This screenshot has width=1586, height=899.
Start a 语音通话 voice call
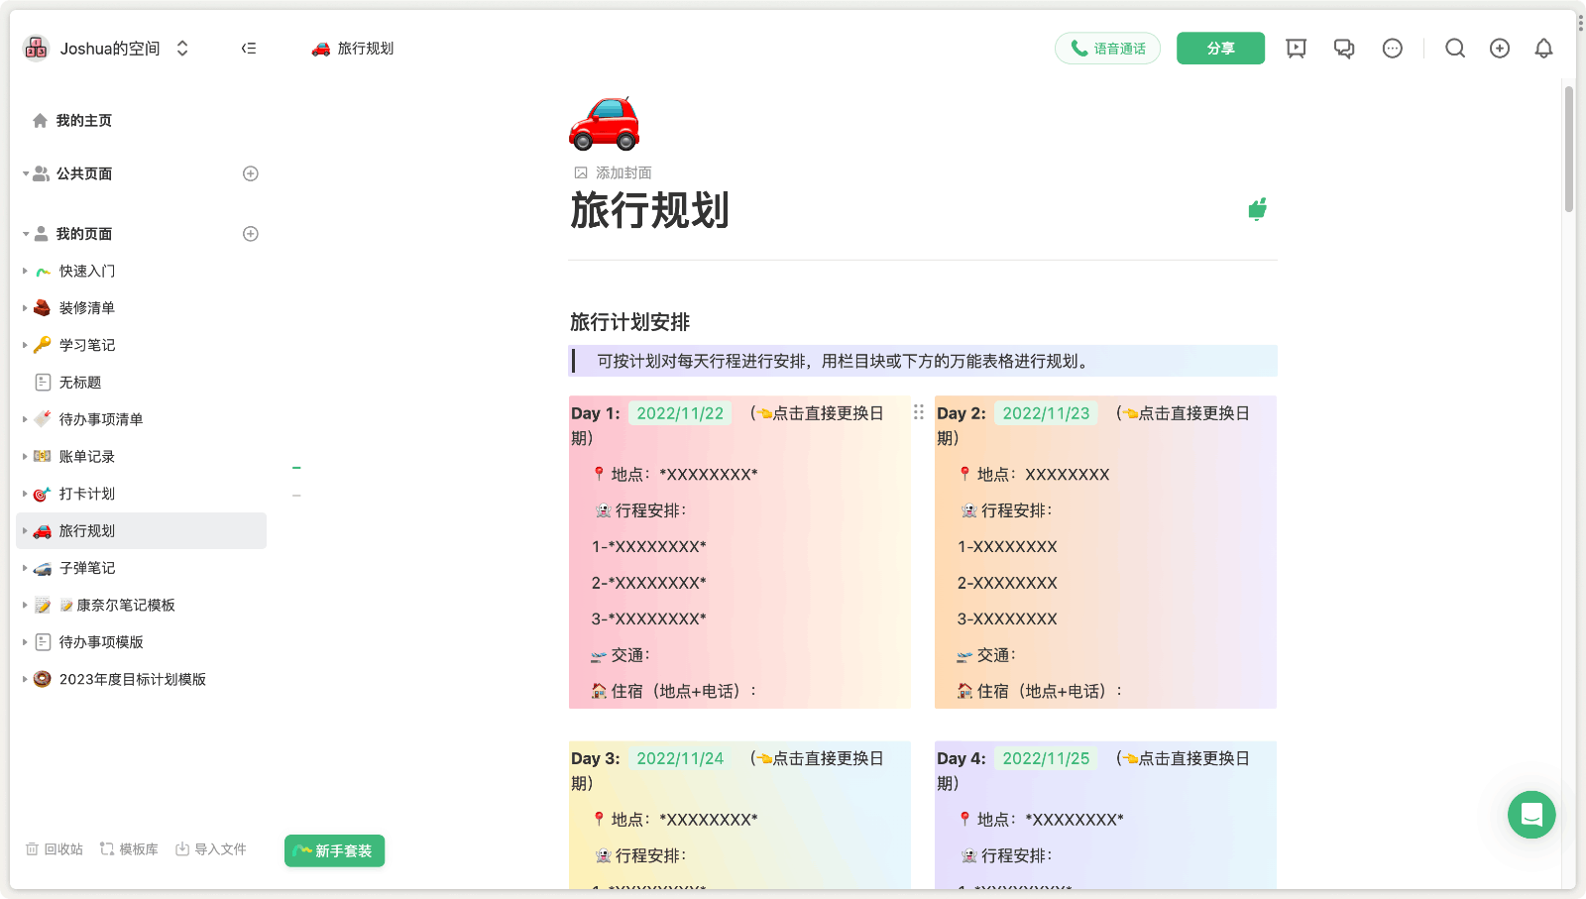tap(1107, 48)
